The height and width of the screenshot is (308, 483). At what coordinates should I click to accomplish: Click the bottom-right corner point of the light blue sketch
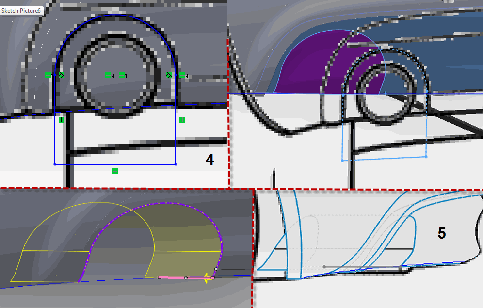pyautogui.click(x=426, y=157)
